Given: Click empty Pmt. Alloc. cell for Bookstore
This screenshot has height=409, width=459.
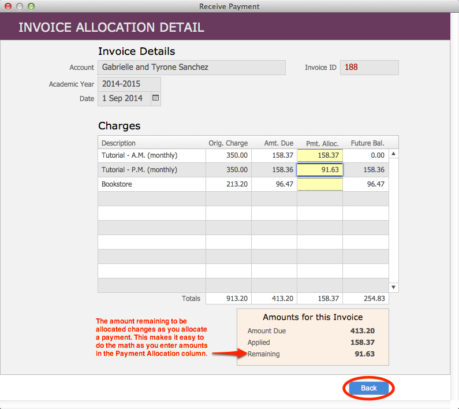Looking at the screenshot, I should coord(320,184).
